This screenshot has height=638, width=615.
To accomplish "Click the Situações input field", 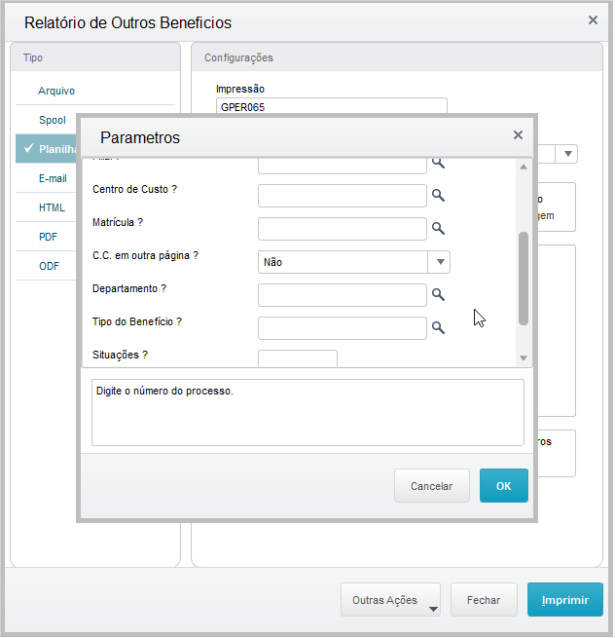I will click(298, 358).
